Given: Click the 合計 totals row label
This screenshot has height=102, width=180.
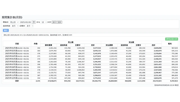Looking at the screenshot, I should pyautogui.click(x=17, y=81).
